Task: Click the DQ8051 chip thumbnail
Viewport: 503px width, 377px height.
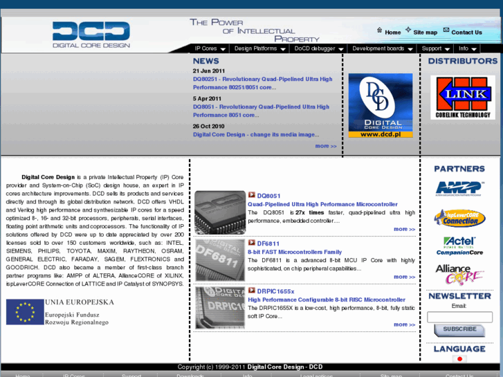Action: [220, 212]
